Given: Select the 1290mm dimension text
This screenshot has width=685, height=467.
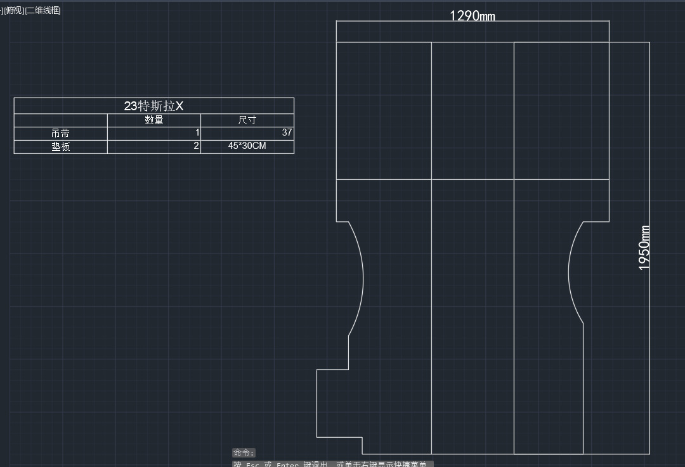Looking at the screenshot, I should coord(472,15).
